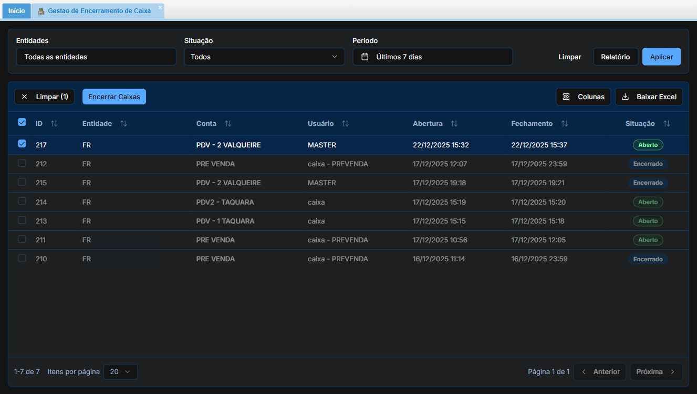697x394 pixels.
Task: Download the table via Baixar Excel
Action: (649, 97)
